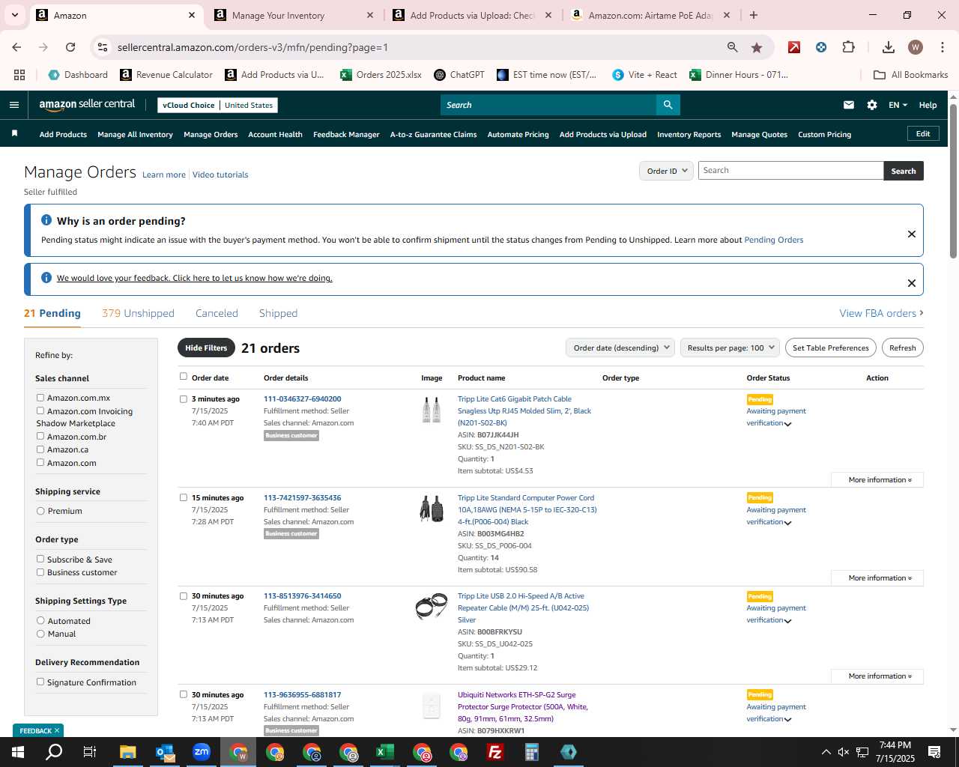This screenshot has height=767, width=959.
Task: Open the Results per page dropdown
Action: click(730, 348)
